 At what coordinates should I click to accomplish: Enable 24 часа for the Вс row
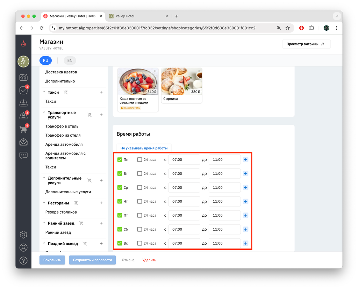coord(139,243)
